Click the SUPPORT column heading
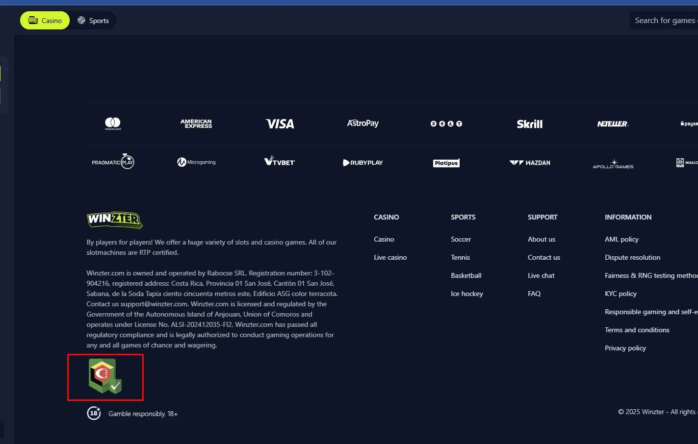 point(543,217)
